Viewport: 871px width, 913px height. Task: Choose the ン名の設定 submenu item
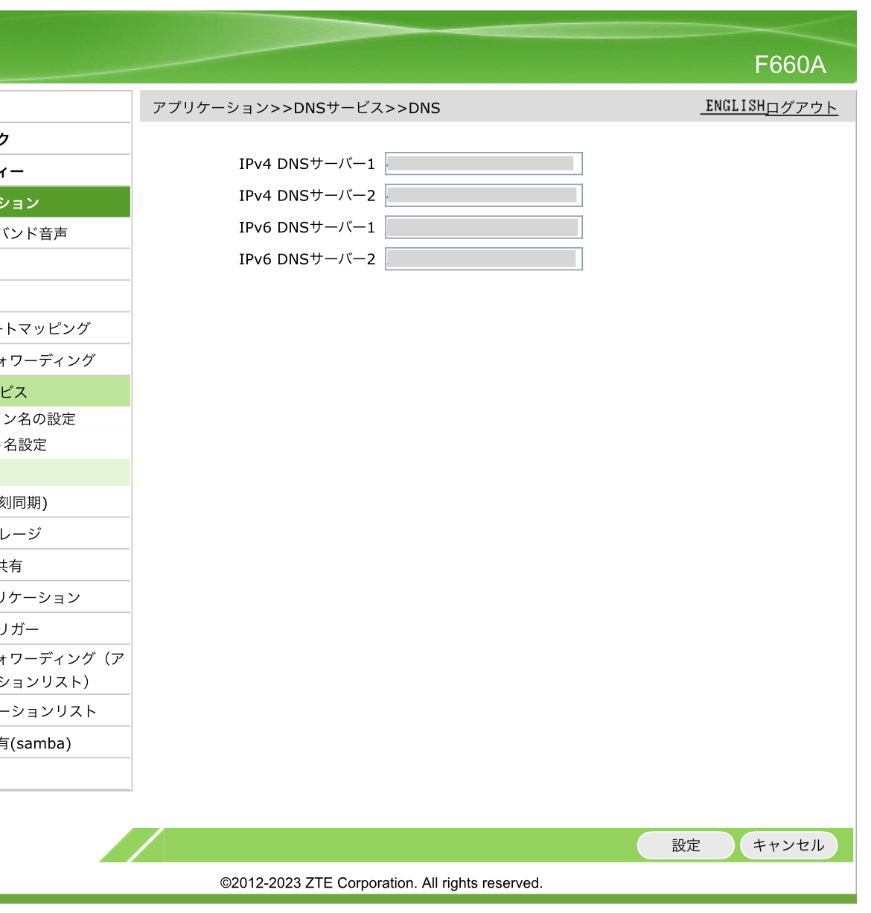[65, 419]
